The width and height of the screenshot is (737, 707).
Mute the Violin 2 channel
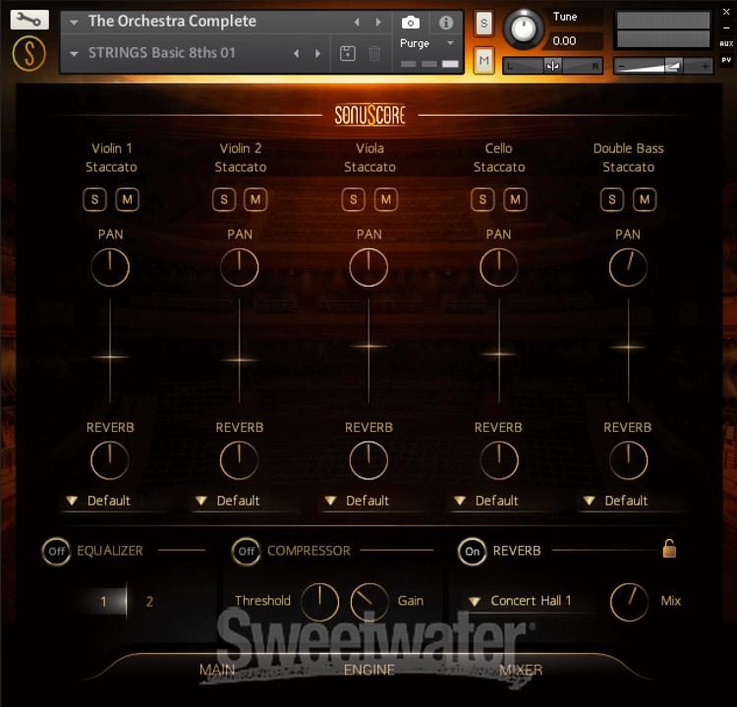(x=255, y=199)
